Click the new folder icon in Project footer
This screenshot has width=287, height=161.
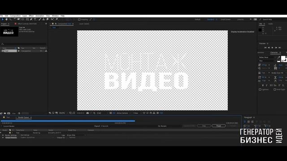pyautogui.click(x=5, y=113)
